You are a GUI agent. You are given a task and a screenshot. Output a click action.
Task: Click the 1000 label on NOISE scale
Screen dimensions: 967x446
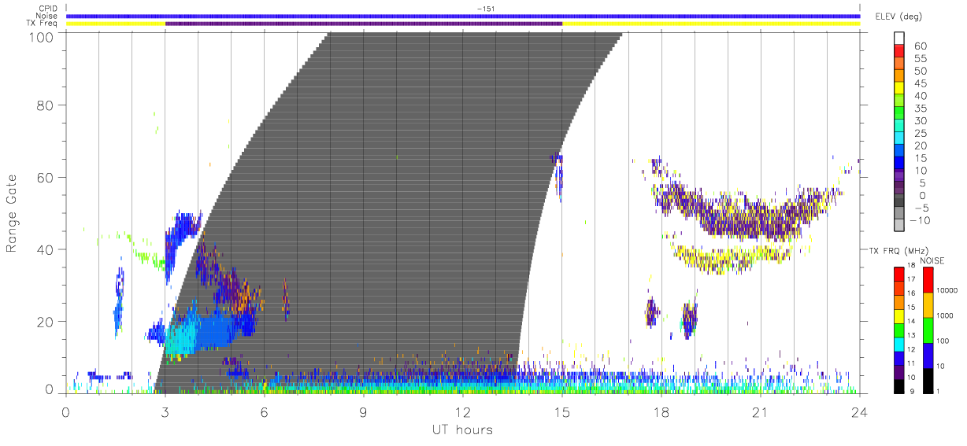click(x=946, y=315)
